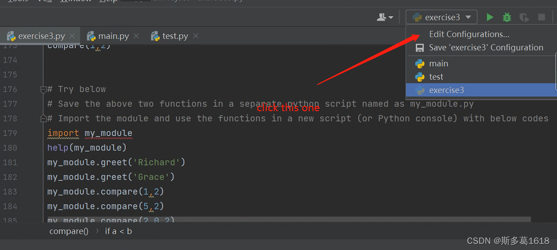Click 'my_module.py' in line 177 comment
Screen dimensions: 557x250
(x=442, y=104)
